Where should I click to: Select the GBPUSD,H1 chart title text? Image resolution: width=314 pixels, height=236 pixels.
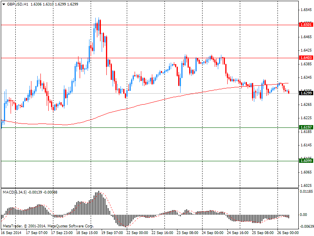click(17, 4)
